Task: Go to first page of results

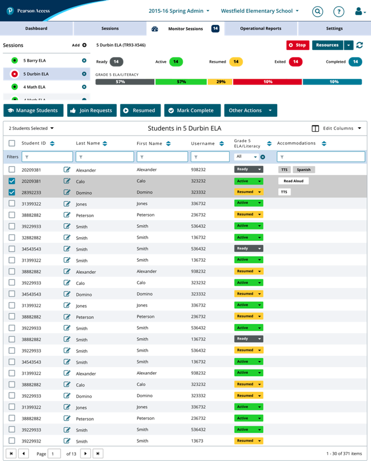Action: click(x=11, y=453)
